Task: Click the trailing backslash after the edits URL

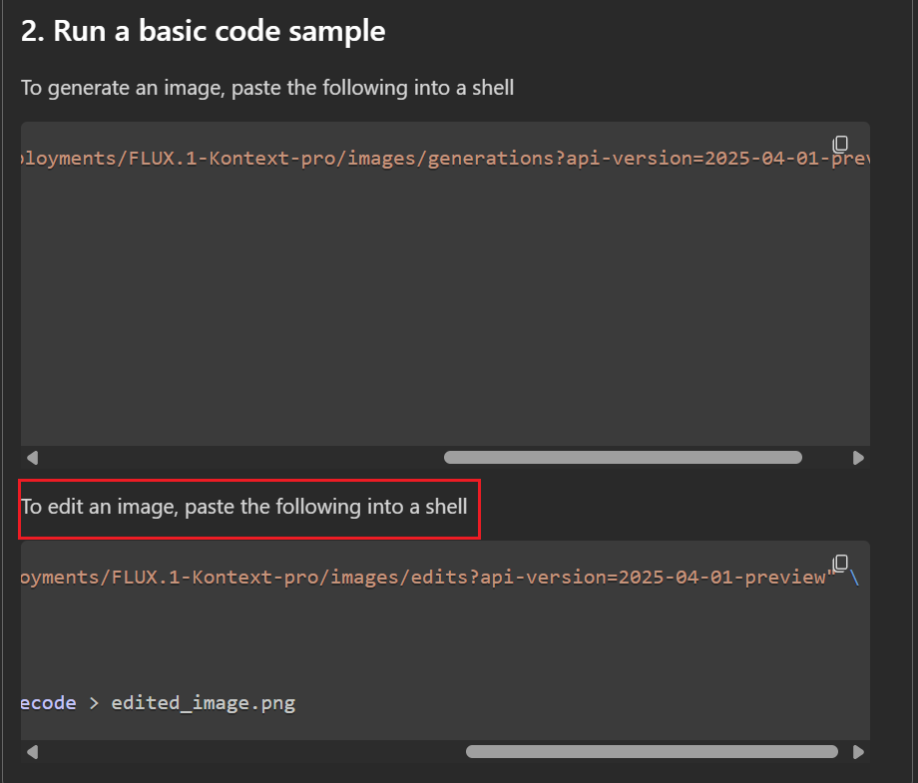Action: (854, 579)
